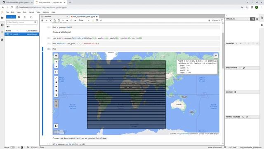Click the save notebook toolbar icon
Screen dimensions: 264x149
coord(42,20)
